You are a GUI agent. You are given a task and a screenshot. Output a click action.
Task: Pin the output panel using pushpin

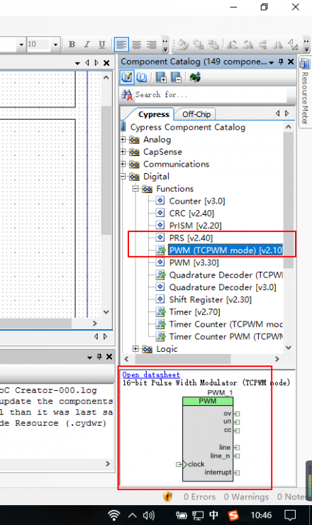point(99,357)
